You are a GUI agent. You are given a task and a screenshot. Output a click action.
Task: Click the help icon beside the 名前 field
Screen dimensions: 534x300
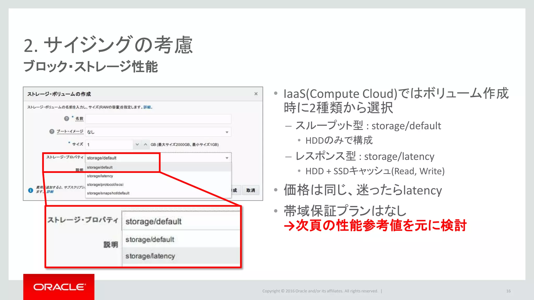coord(66,118)
